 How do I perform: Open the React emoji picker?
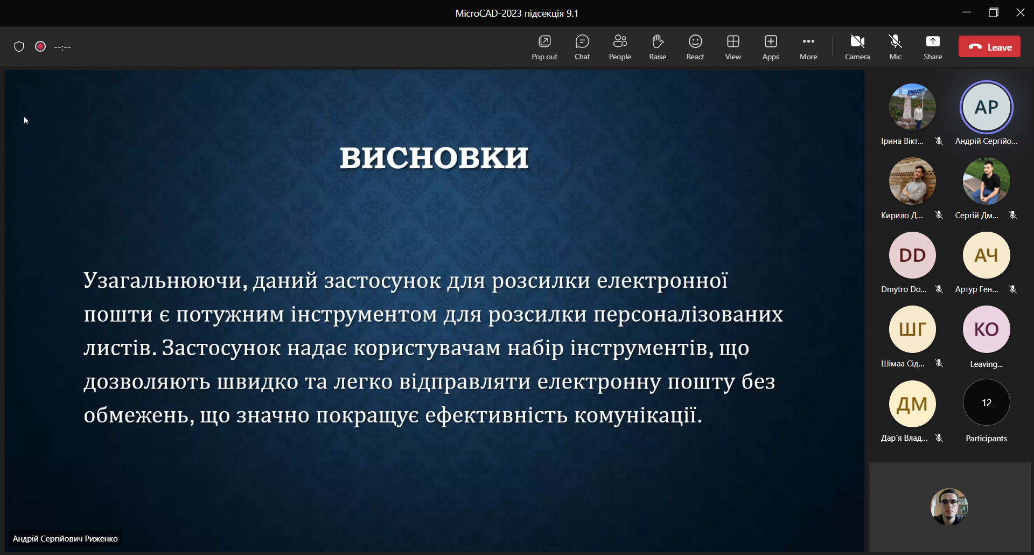(695, 47)
